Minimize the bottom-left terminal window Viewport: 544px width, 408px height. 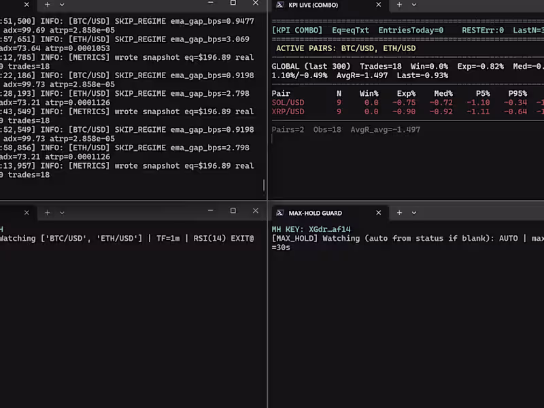point(211,211)
